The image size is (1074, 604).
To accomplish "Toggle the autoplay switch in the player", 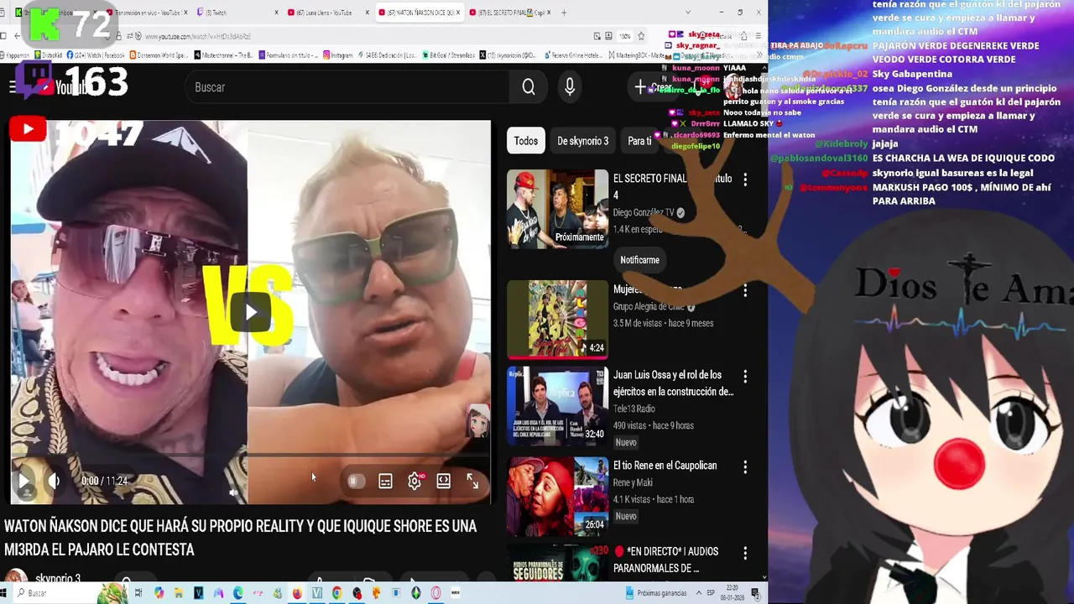I will (355, 481).
